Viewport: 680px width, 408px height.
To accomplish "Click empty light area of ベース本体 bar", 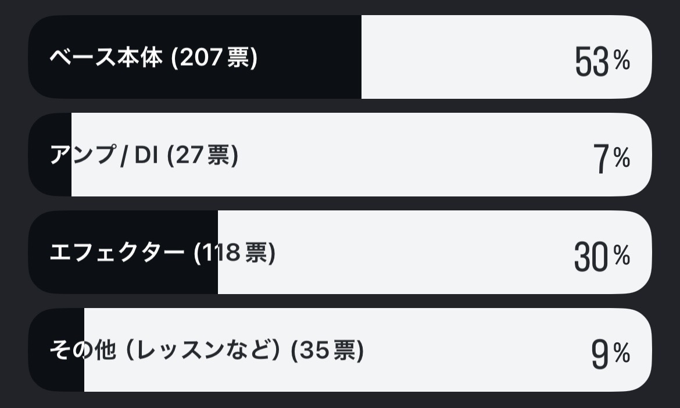I will (465, 58).
